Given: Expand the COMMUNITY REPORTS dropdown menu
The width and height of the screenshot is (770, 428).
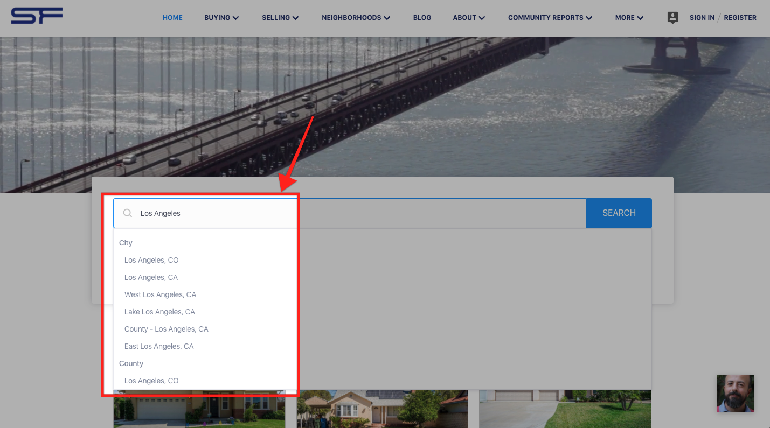Looking at the screenshot, I should 550,18.
